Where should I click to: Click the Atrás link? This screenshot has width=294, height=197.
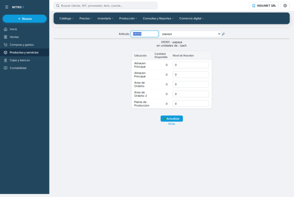click(171, 124)
